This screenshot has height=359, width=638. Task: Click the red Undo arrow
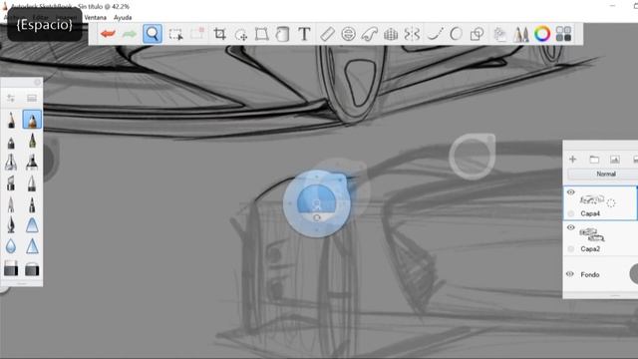tap(108, 34)
